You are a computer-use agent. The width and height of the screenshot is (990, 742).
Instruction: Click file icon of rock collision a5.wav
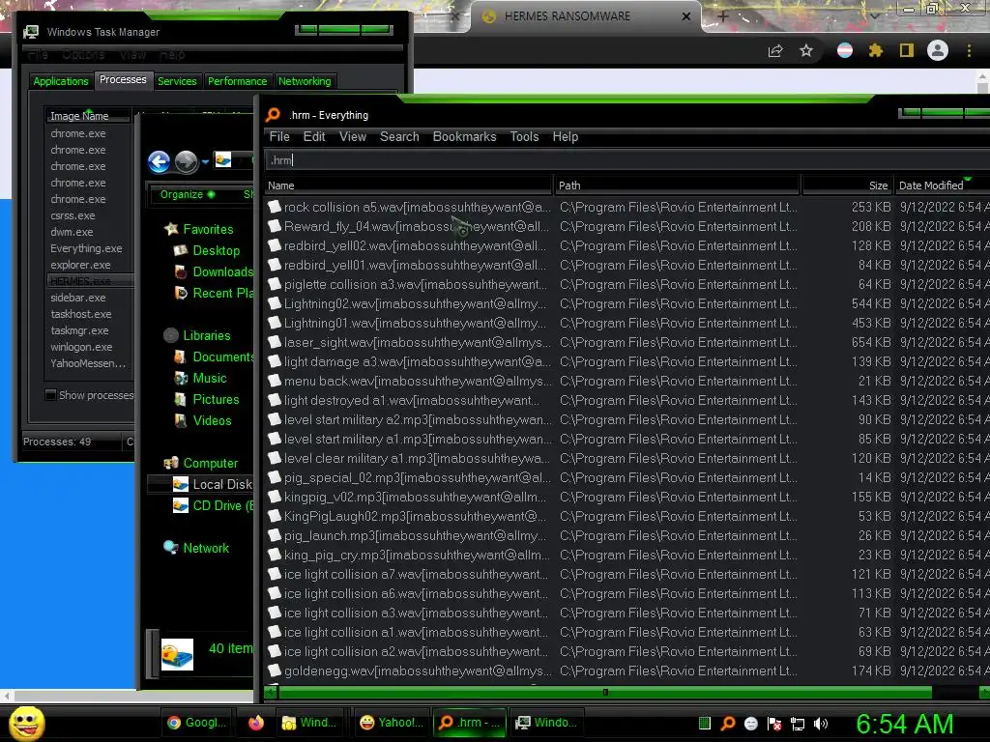click(274, 207)
